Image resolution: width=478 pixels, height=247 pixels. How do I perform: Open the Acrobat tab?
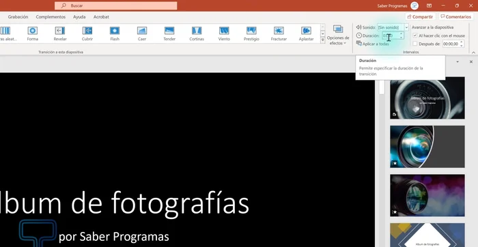(101, 17)
